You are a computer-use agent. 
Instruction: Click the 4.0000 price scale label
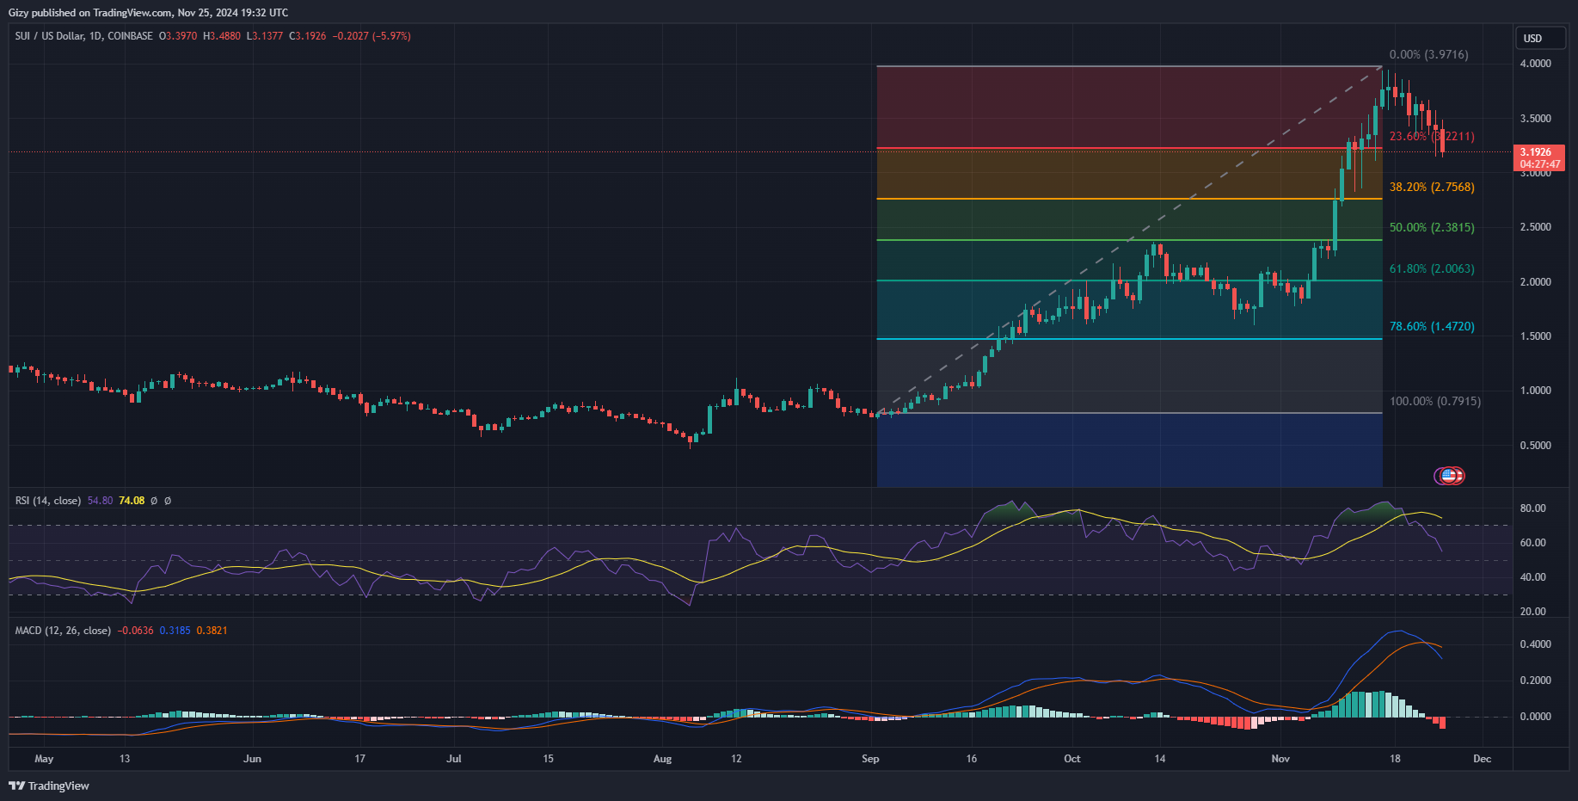pyautogui.click(x=1535, y=64)
